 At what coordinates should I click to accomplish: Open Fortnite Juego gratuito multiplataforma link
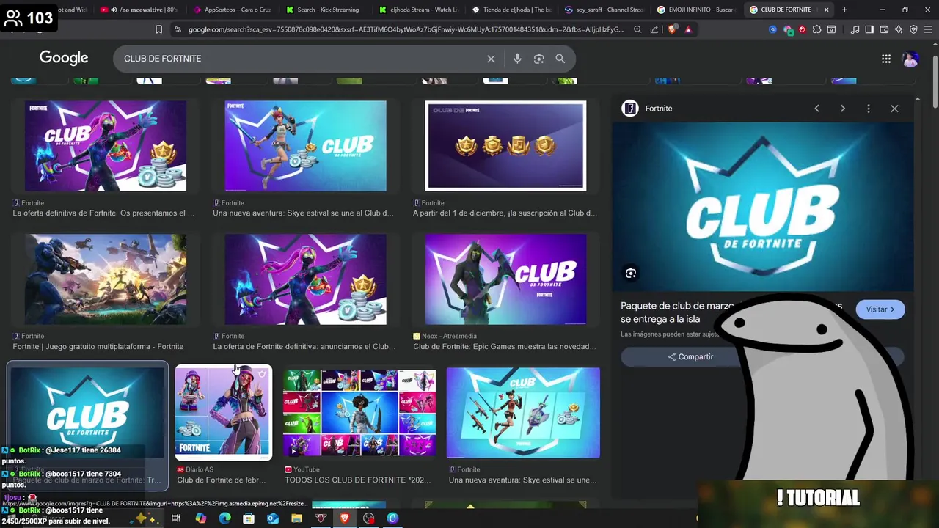tap(98, 347)
